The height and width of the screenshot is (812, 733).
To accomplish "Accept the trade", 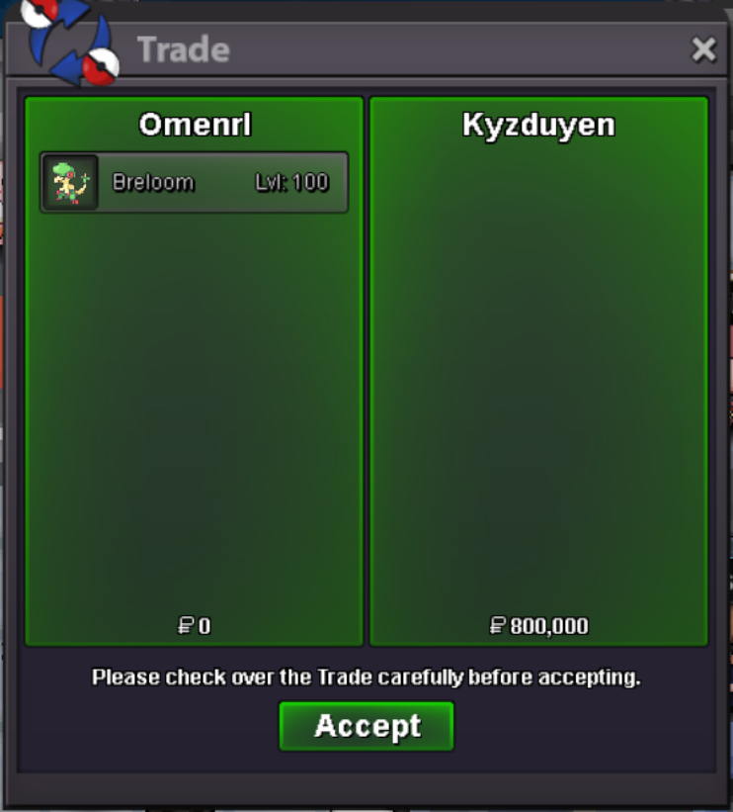I will pyautogui.click(x=366, y=726).
